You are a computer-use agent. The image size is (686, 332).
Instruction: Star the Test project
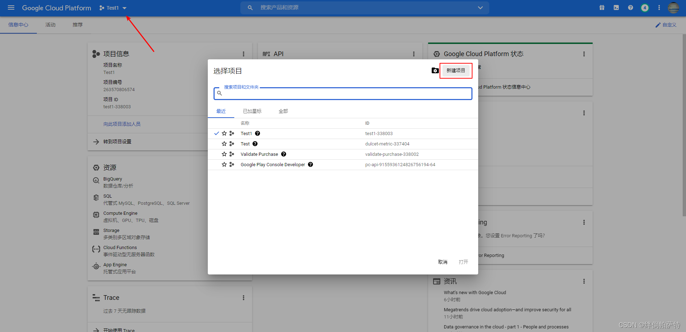(x=224, y=144)
